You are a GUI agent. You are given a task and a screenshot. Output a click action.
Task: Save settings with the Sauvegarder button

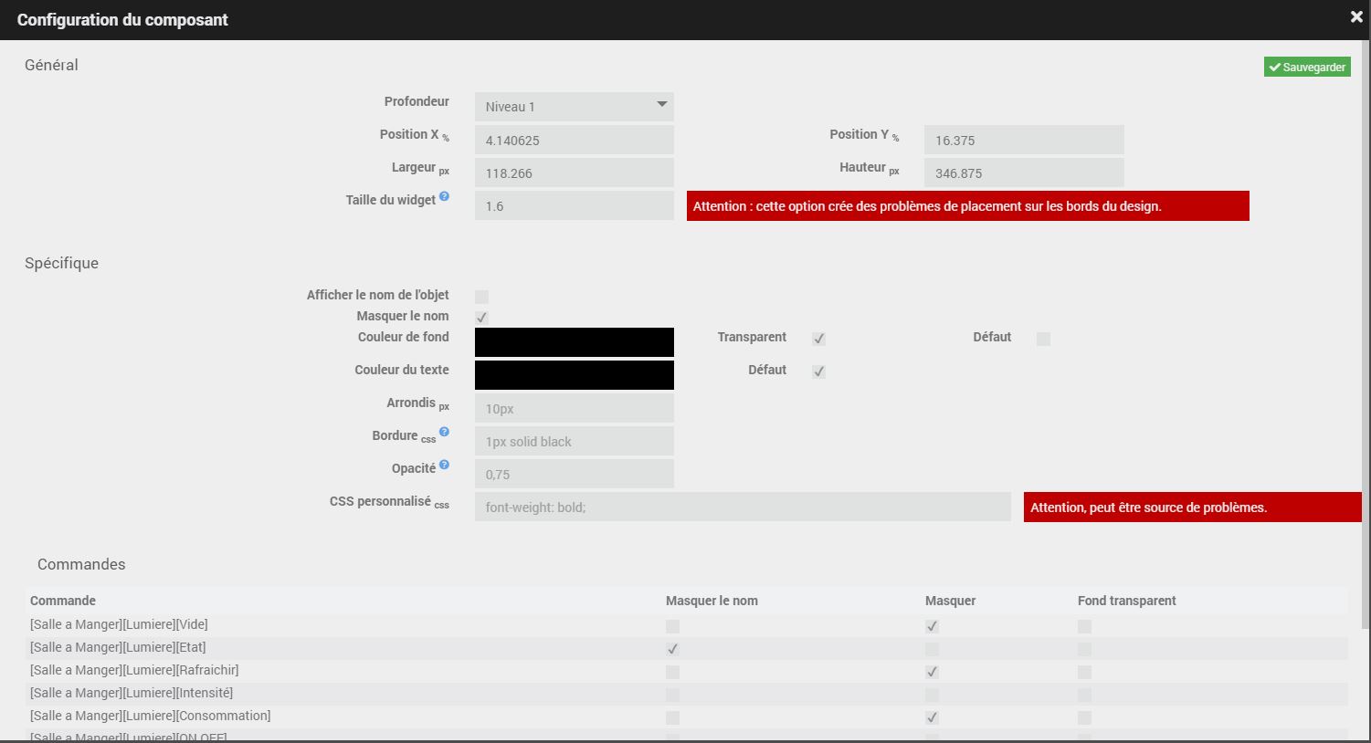pos(1307,67)
